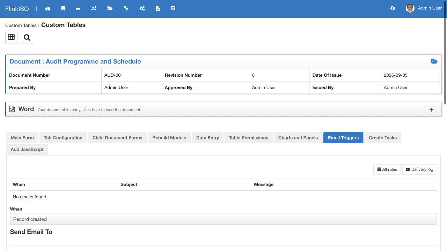This screenshot has height=251, width=447.
Task: Click the shuffle arrows icon
Action: click(94, 8)
